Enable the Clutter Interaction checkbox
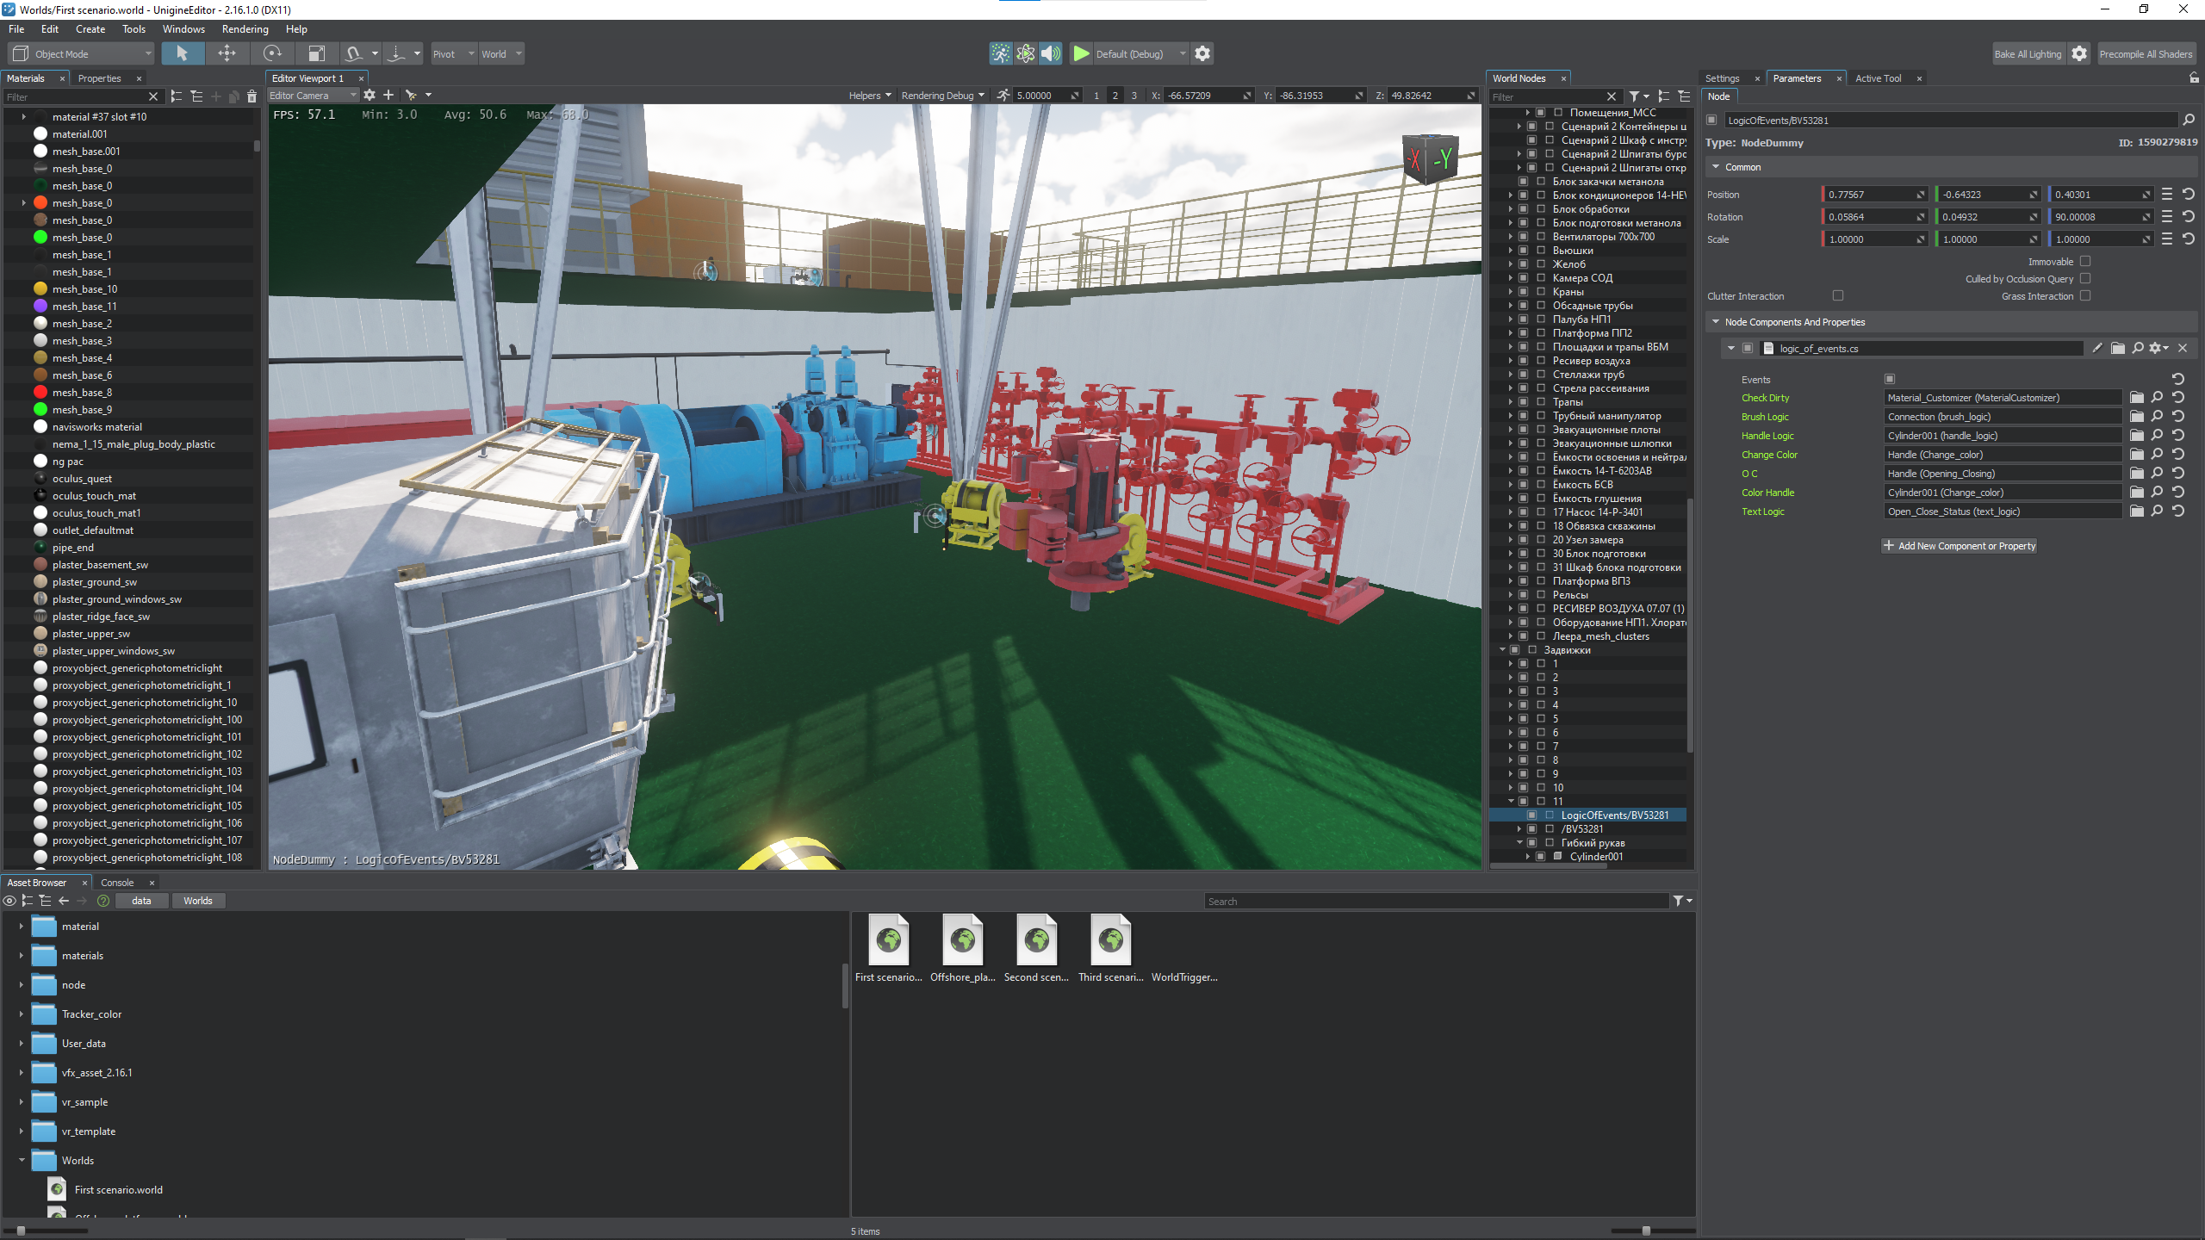 point(1838,296)
